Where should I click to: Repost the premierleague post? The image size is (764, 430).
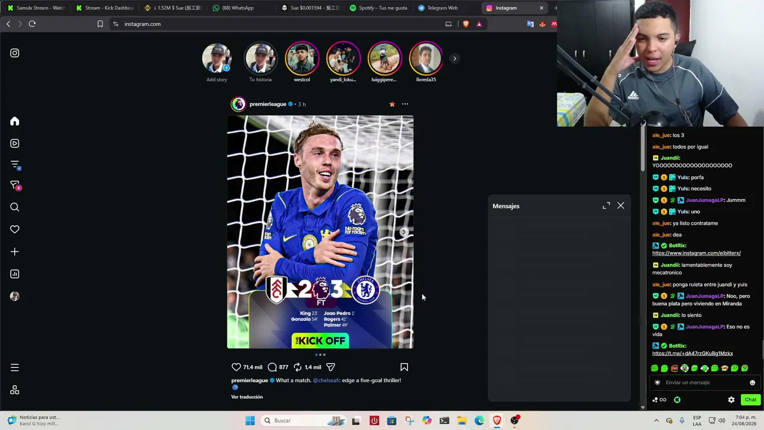[297, 367]
